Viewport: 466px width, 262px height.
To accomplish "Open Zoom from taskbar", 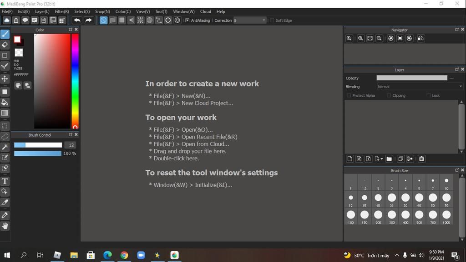I will [x=141, y=255].
